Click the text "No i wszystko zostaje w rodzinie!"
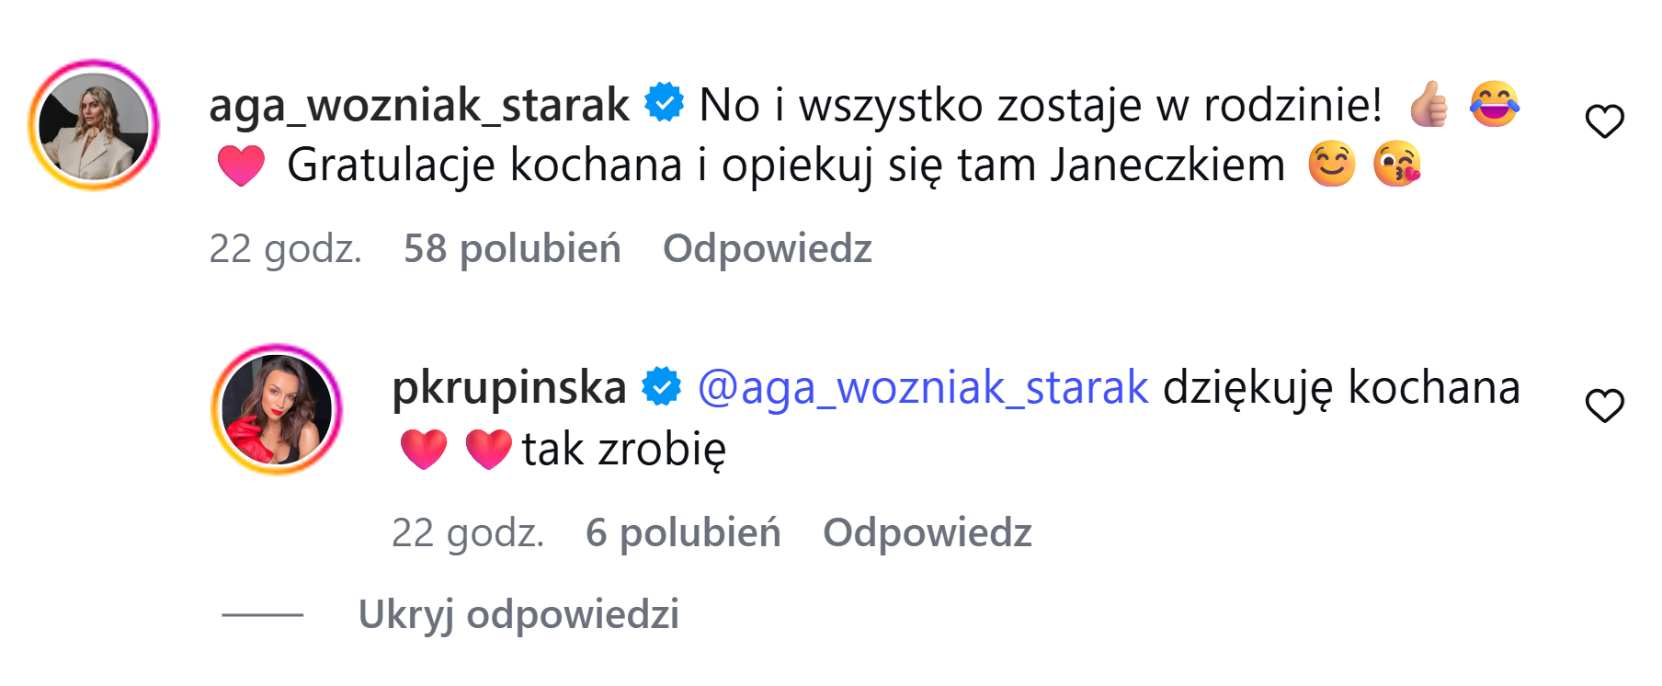Screen dimensions: 1662x686 1040,105
